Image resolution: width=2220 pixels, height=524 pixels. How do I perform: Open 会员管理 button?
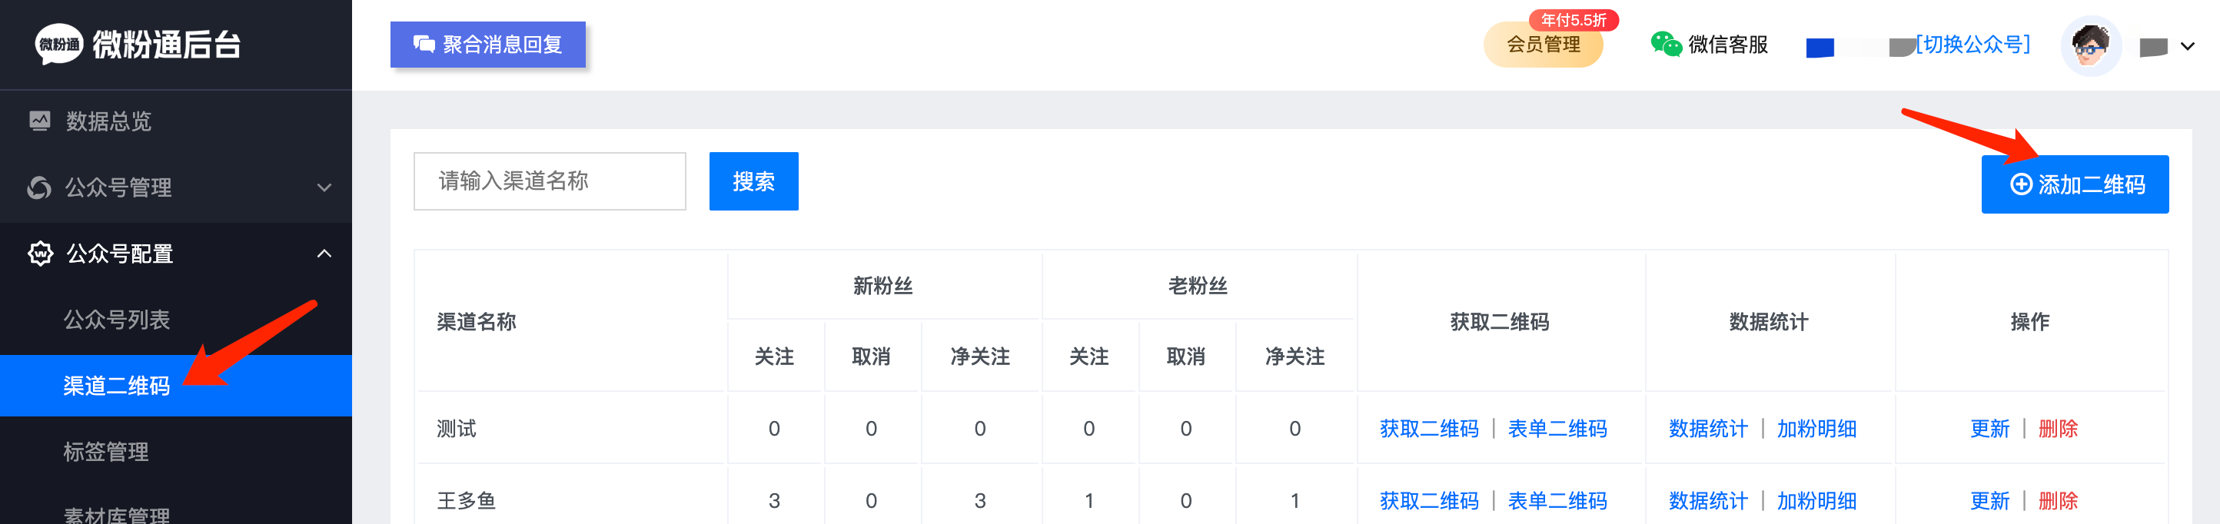pos(1543,45)
